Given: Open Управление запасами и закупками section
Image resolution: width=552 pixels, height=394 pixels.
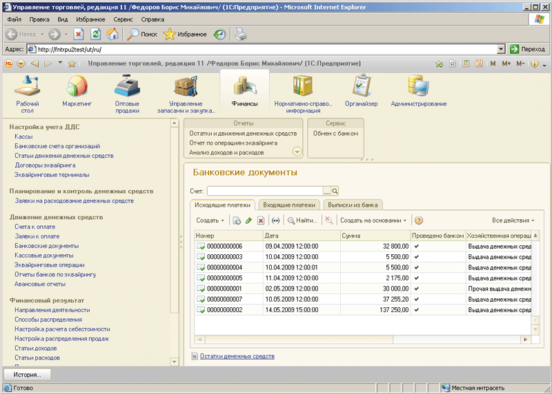Looking at the screenshot, I should point(186,94).
